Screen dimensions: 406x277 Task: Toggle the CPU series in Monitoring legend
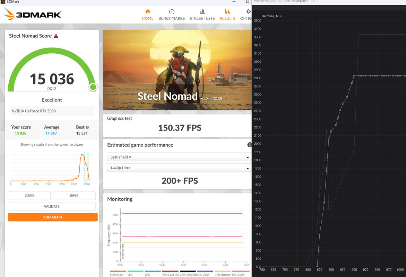pos(135,273)
